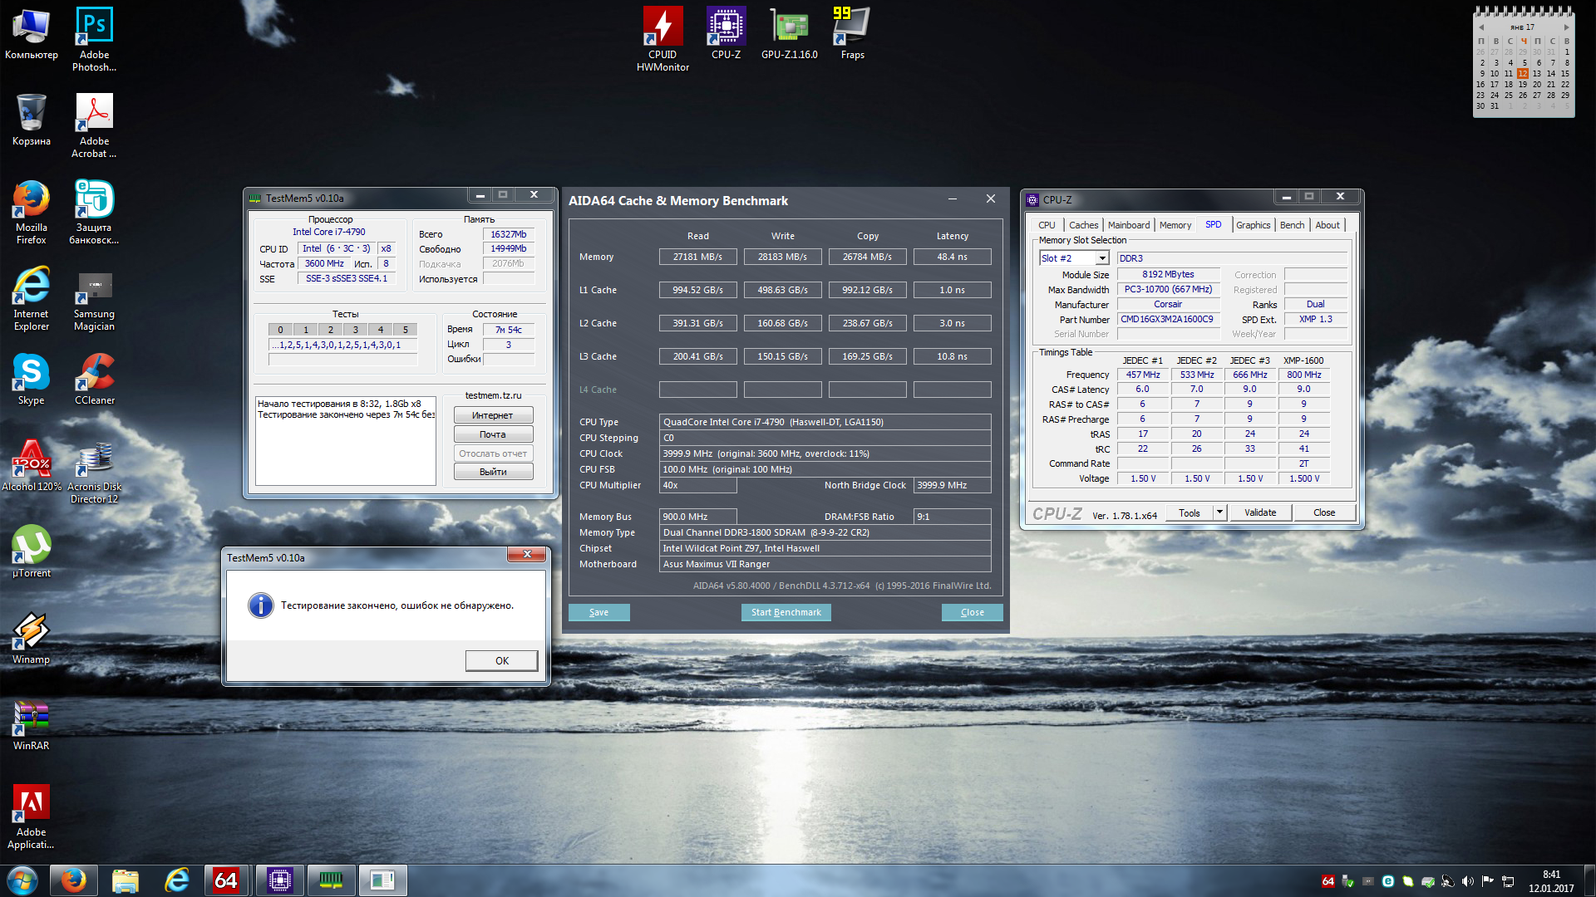The height and width of the screenshot is (897, 1596).
Task: Open CCleaner desktop icon
Action: point(95,375)
